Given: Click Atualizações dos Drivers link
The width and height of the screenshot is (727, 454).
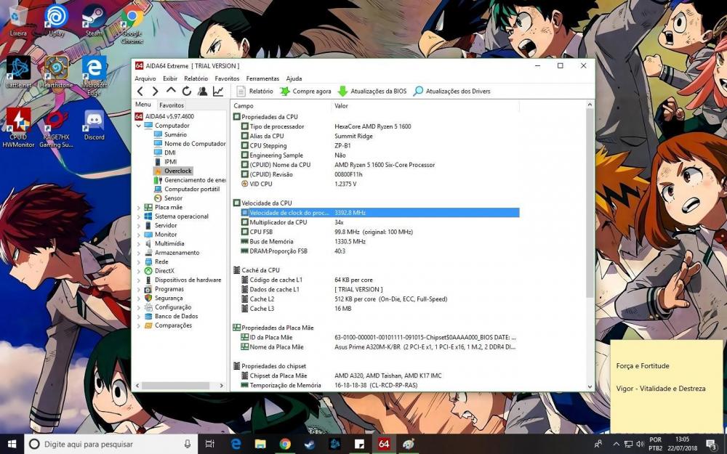Looking at the screenshot, I should (451, 92).
